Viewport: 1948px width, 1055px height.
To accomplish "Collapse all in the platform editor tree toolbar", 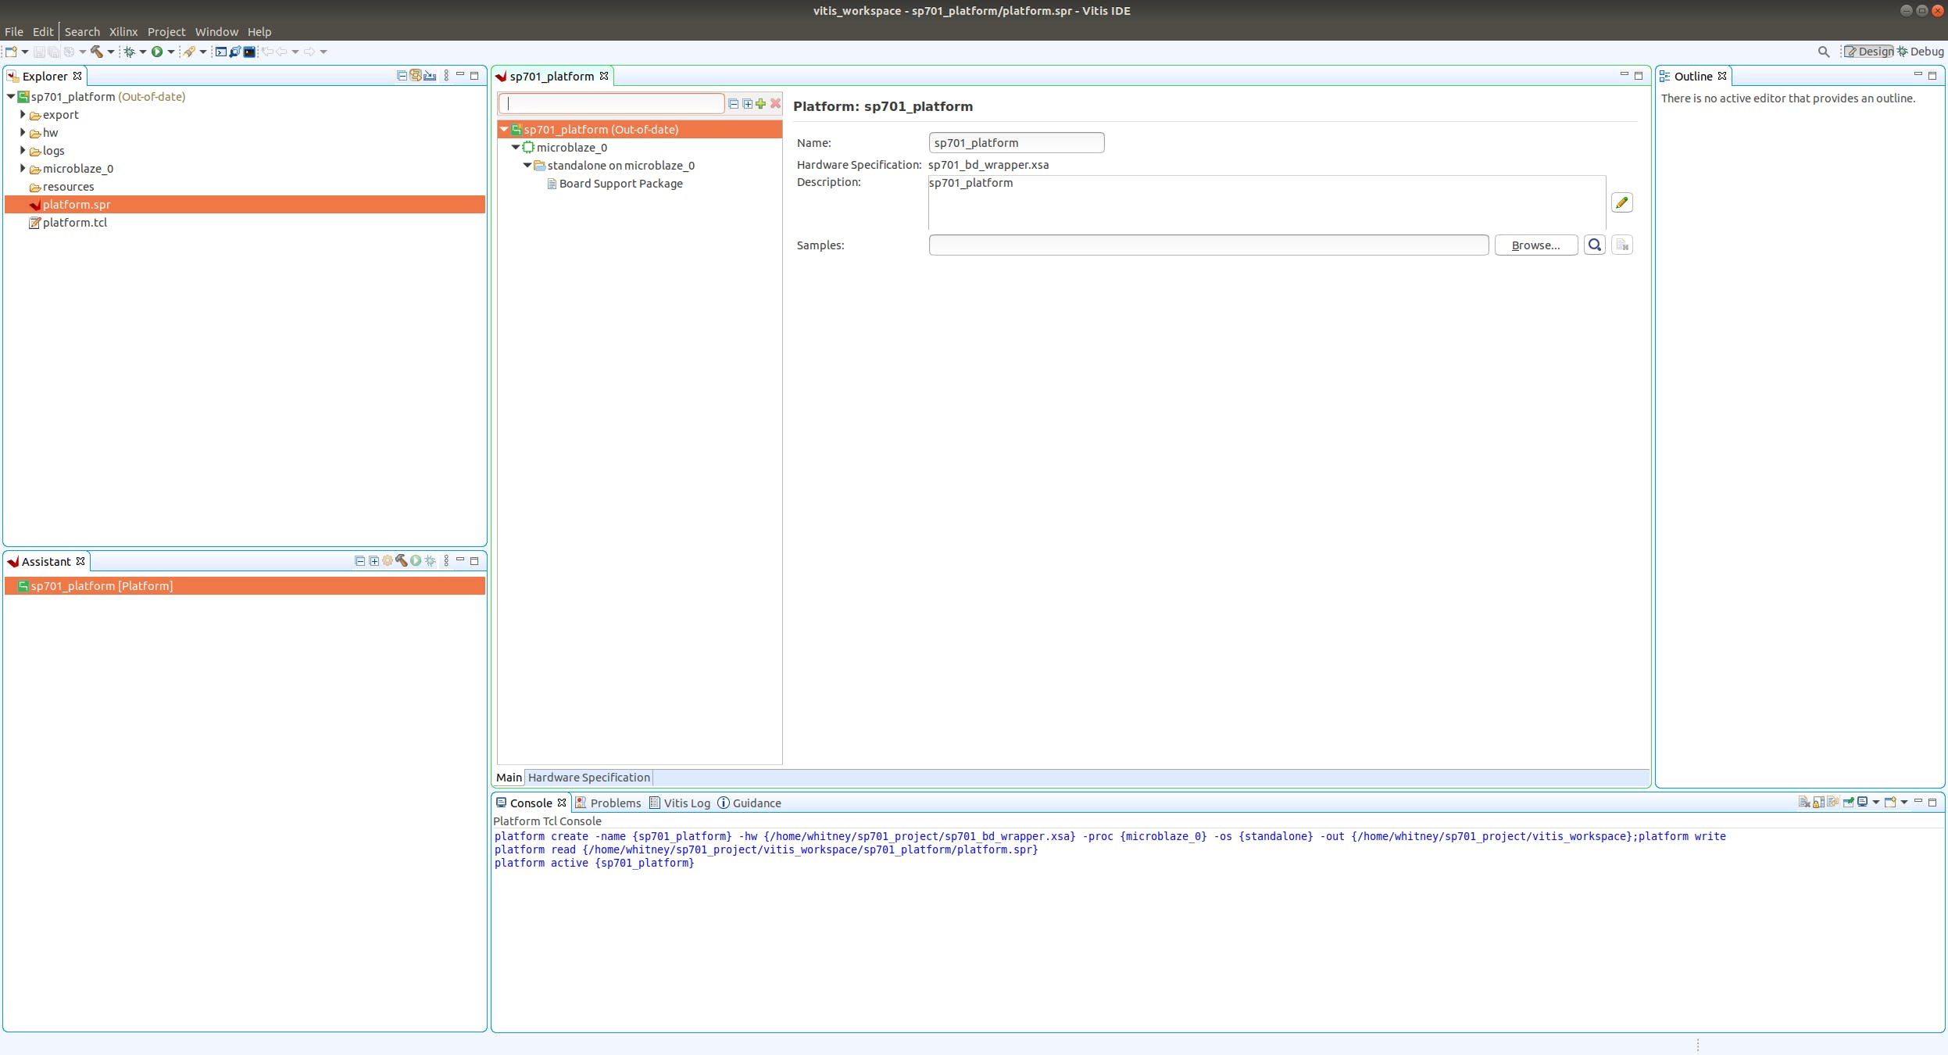I will point(733,103).
